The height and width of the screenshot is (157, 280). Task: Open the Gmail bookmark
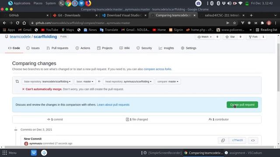tap(25, 30)
